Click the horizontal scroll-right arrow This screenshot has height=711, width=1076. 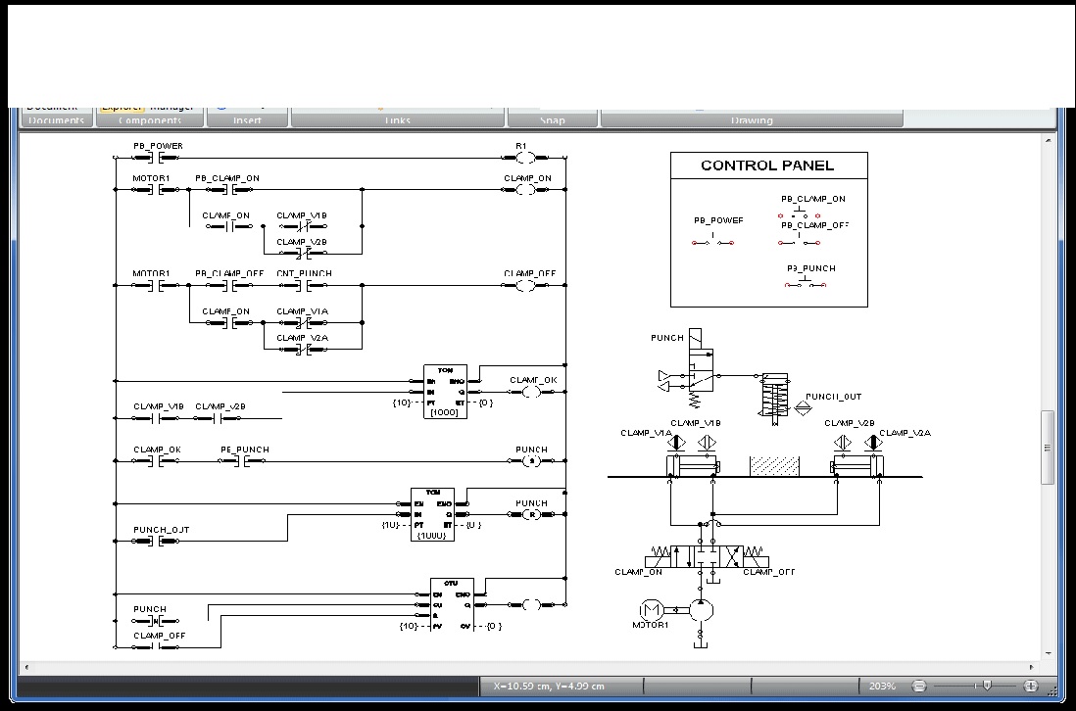click(1031, 667)
